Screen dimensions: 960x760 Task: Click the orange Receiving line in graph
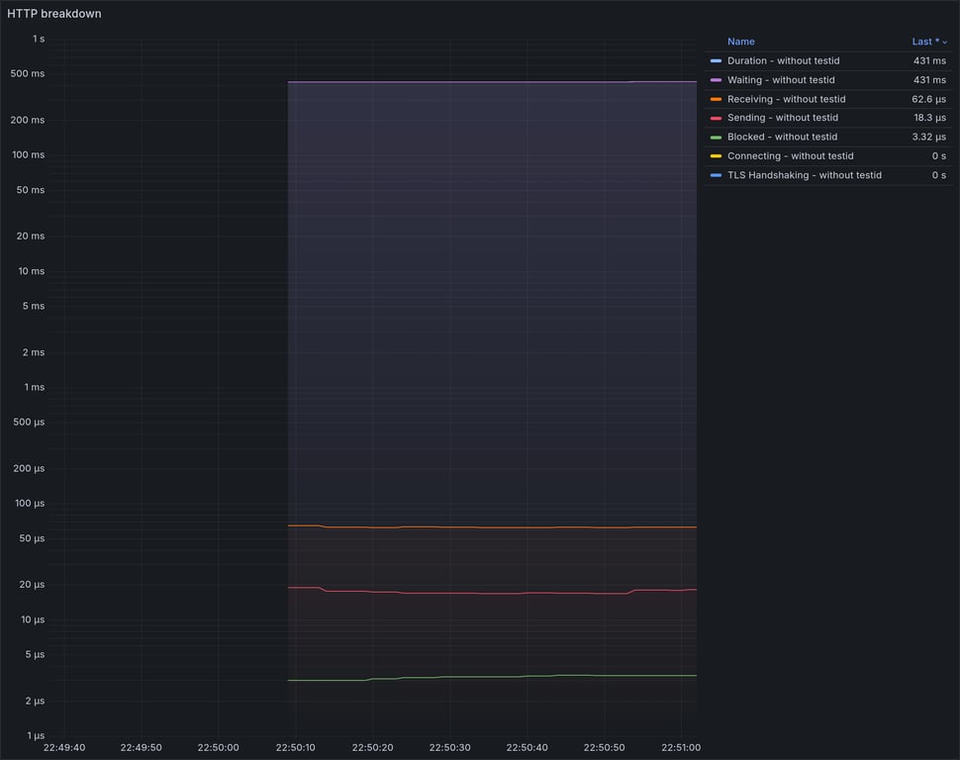pos(492,527)
